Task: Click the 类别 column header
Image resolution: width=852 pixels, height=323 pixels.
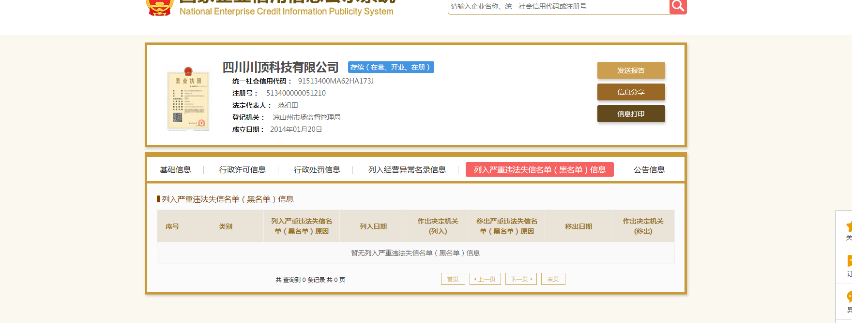Action: [x=226, y=226]
